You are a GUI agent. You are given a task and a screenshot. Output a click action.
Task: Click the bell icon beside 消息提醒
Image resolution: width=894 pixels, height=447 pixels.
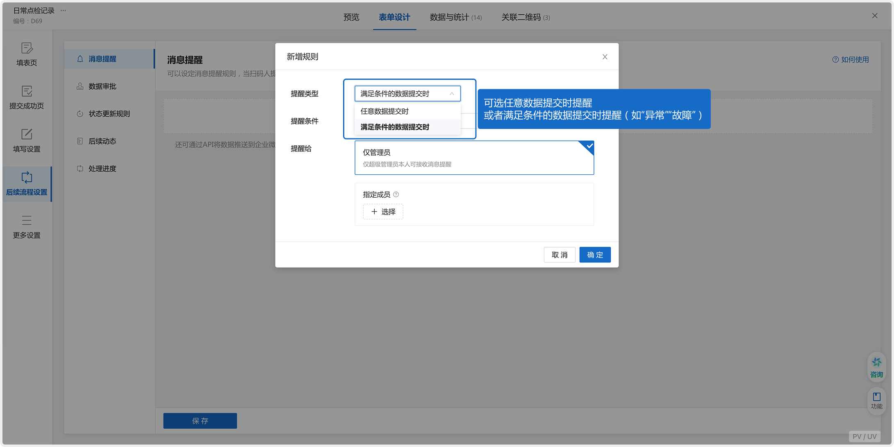coord(80,59)
